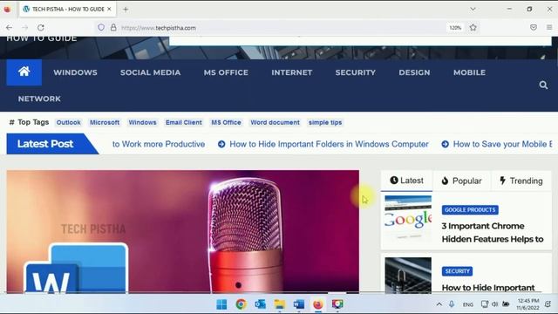Click the GOOGLE PRODUCTS category badge
Image resolution: width=558 pixels, height=314 pixels.
coord(470,209)
